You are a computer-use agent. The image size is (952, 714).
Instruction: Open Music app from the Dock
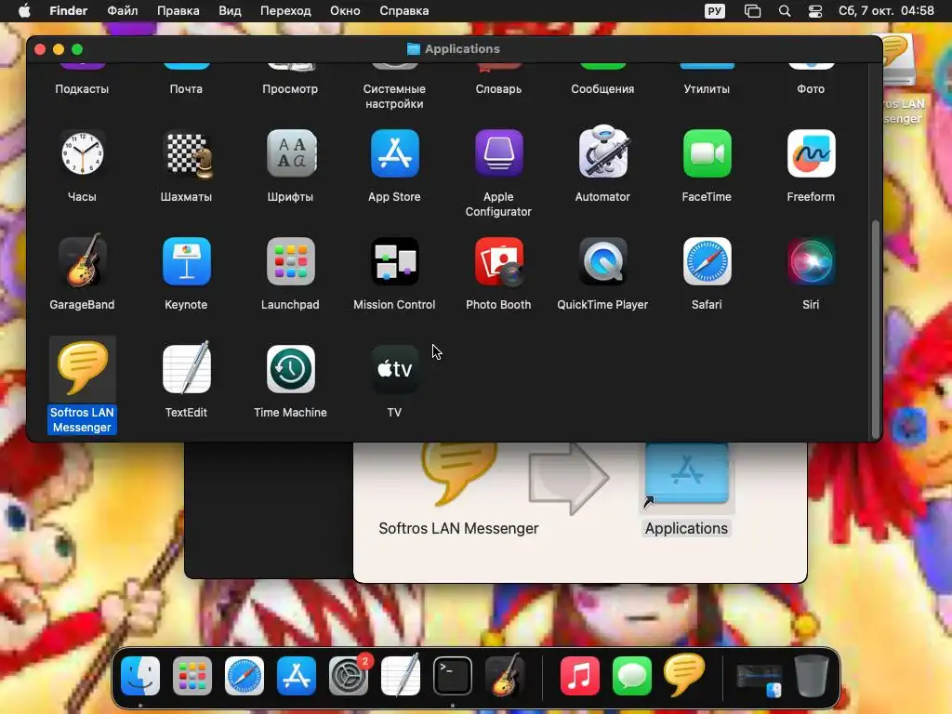click(x=580, y=676)
